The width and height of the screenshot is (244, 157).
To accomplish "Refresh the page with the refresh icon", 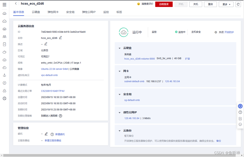I will point(238,4).
